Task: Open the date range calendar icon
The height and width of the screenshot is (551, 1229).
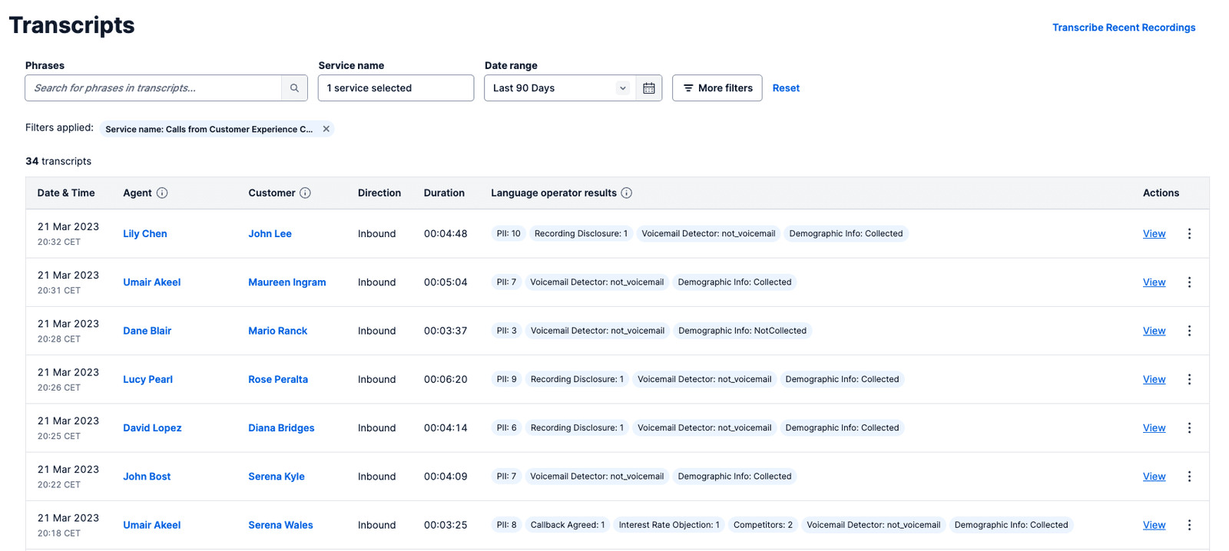Action: (649, 88)
